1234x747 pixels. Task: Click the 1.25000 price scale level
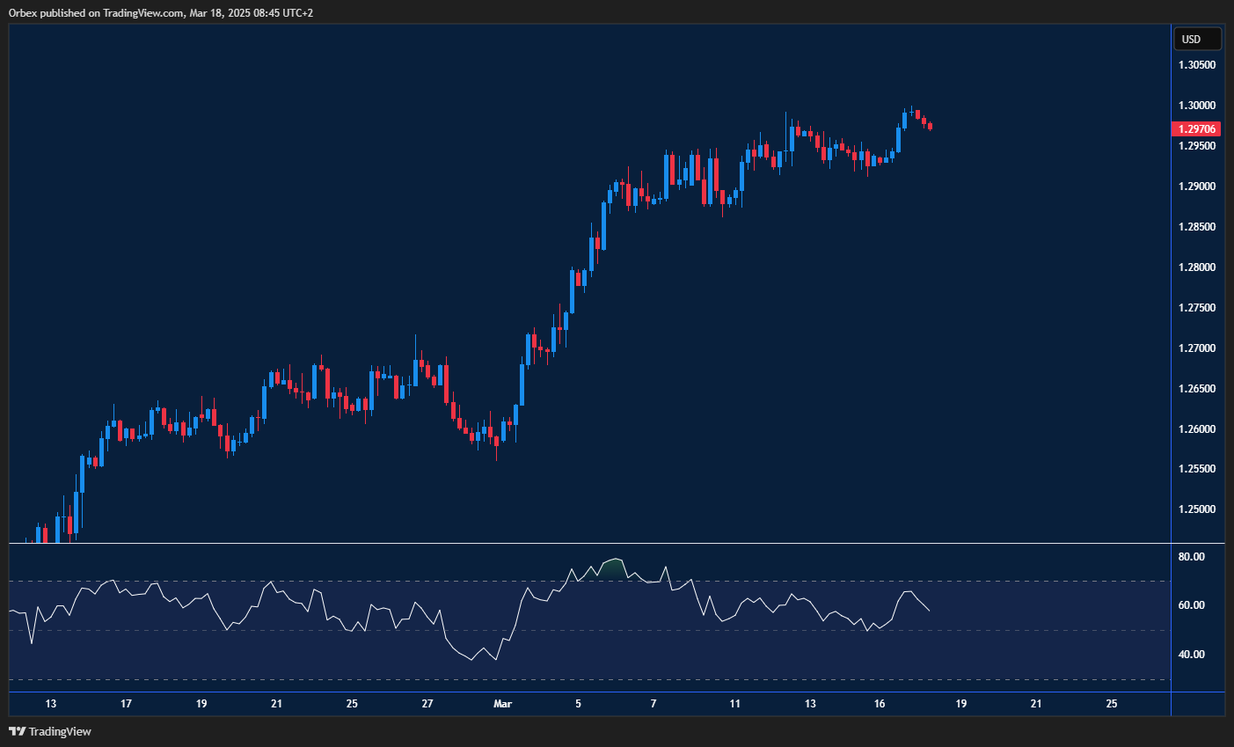1197,510
